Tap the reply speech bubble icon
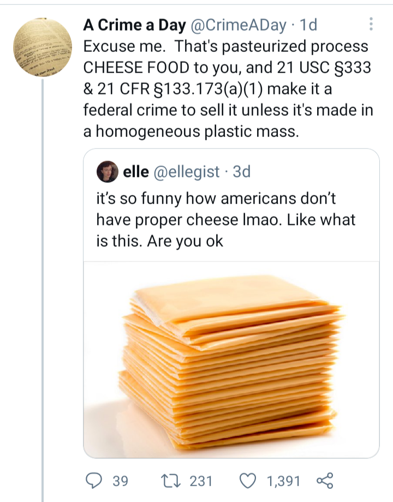This screenshot has height=502, width=393. [95, 481]
